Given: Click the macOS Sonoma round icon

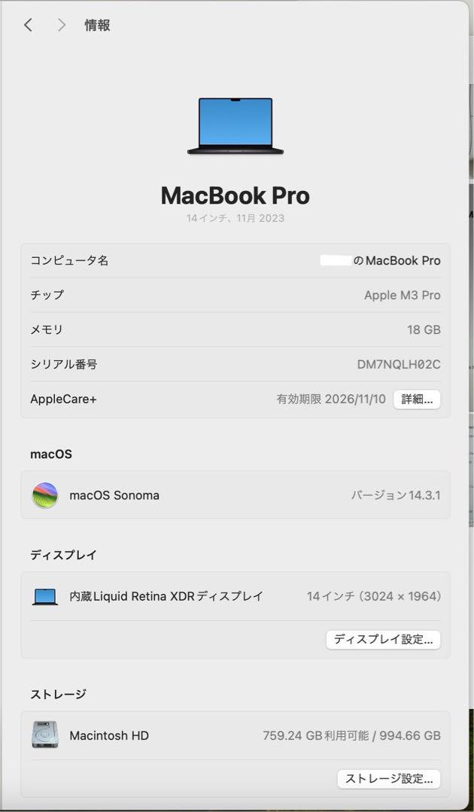Looking at the screenshot, I should [45, 495].
